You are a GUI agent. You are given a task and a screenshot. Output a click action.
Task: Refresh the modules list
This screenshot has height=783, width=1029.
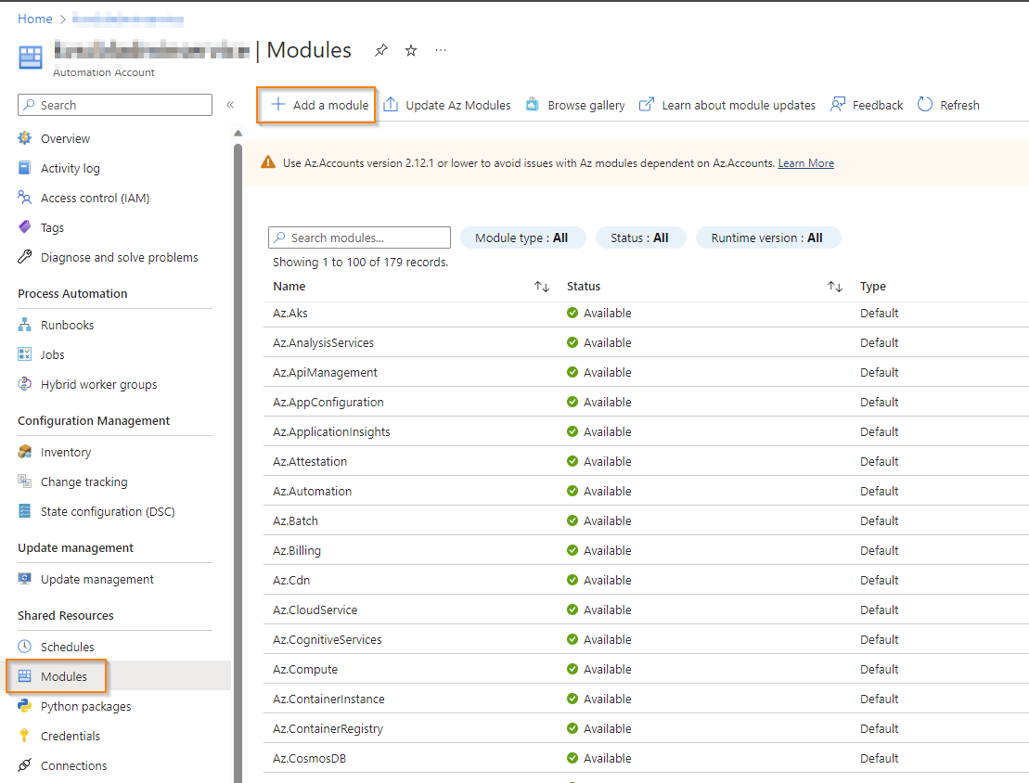point(947,105)
